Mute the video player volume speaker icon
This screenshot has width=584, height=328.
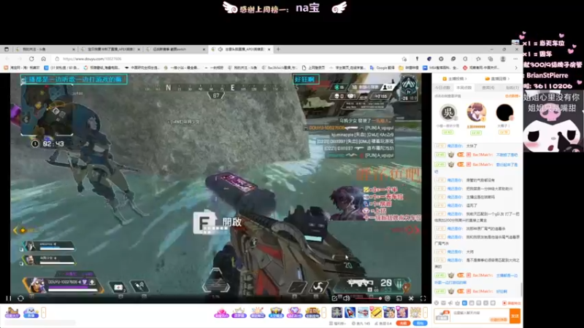[346, 298]
